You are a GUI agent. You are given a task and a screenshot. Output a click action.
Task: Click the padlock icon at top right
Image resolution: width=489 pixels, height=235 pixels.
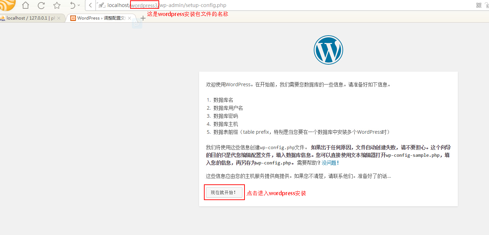coord(487,5)
